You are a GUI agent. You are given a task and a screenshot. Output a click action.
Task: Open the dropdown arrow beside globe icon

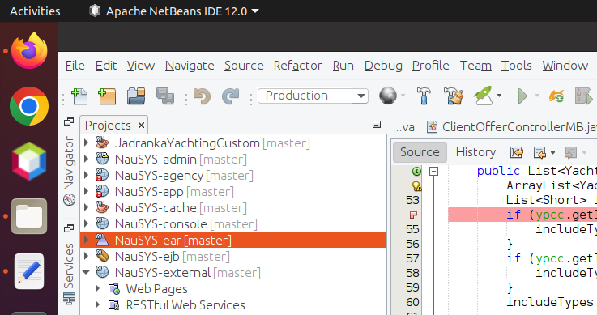403,96
